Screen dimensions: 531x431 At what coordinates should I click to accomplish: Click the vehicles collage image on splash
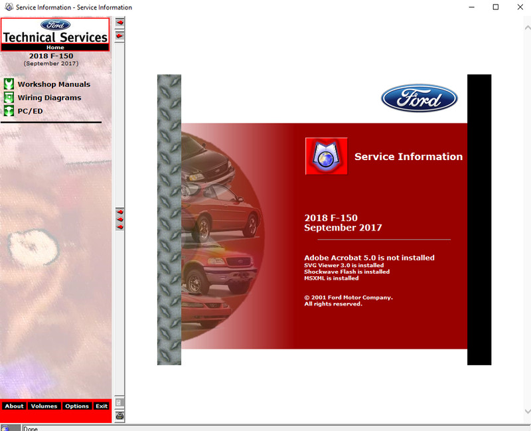point(223,236)
